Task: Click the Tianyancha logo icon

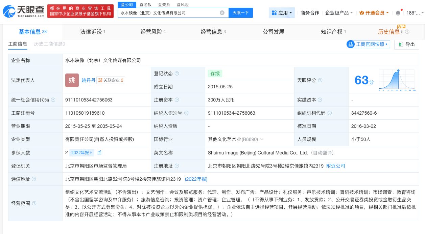Action: click(x=10, y=11)
